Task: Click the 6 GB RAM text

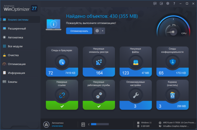Action: coord(145,126)
